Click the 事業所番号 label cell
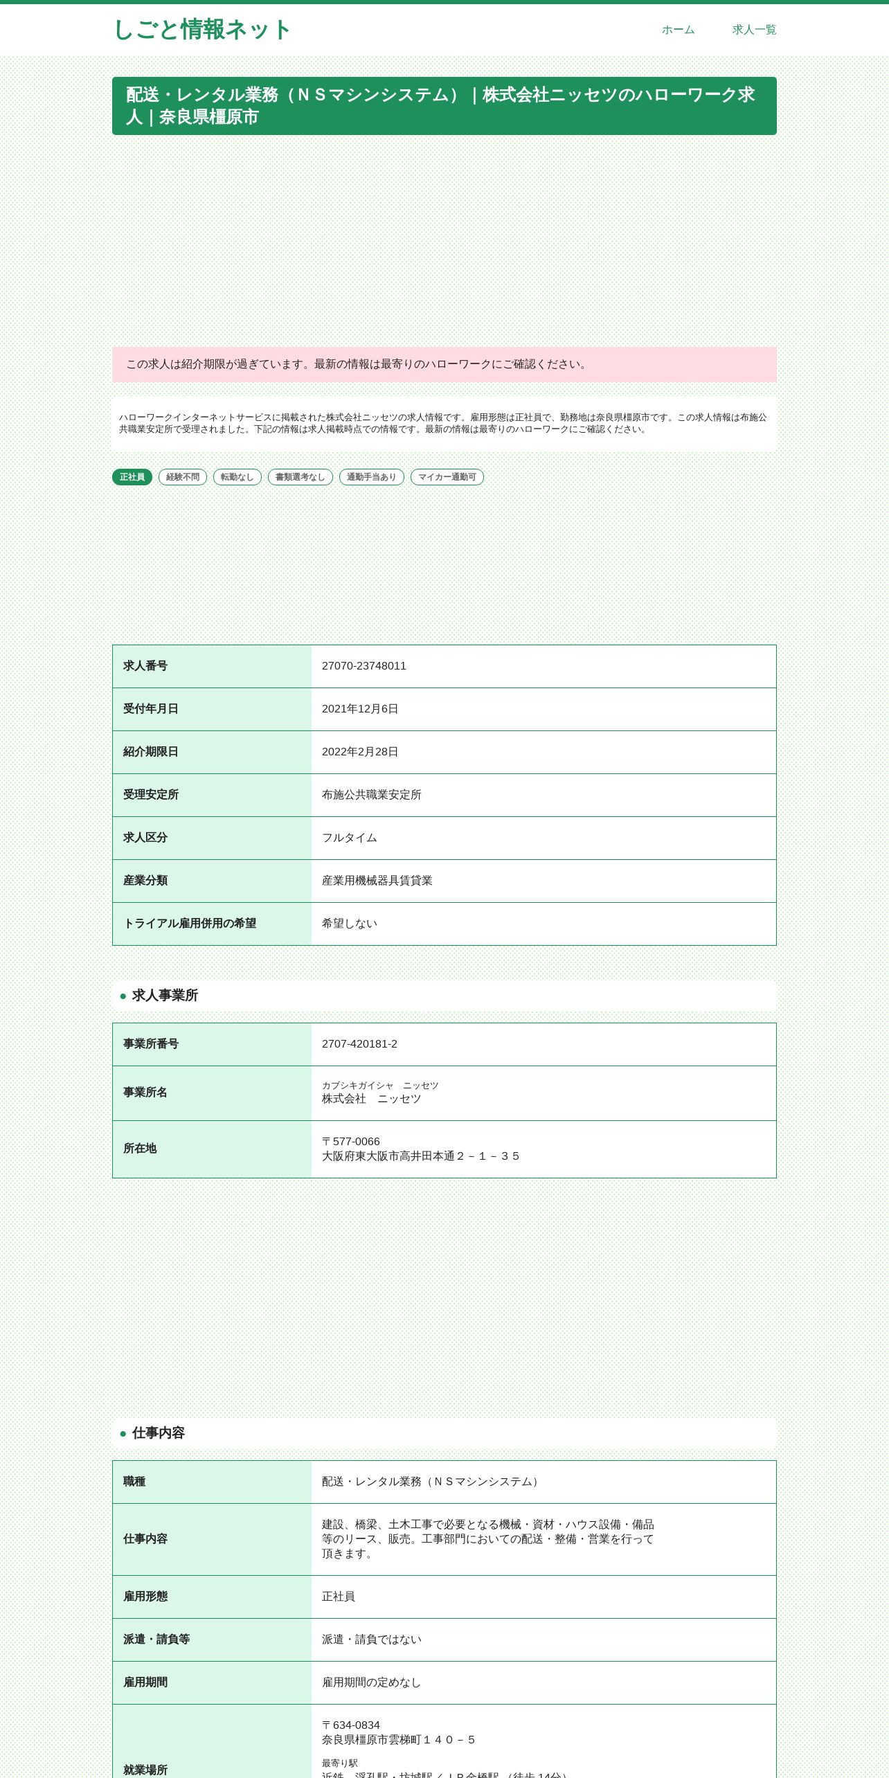Image resolution: width=889 pixels, height=1778 pixels. pyautogui.click(x=212, y=1044)
